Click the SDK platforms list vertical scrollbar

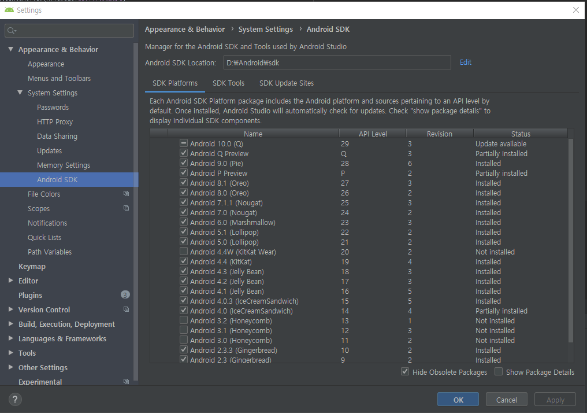tap(571, 240)
